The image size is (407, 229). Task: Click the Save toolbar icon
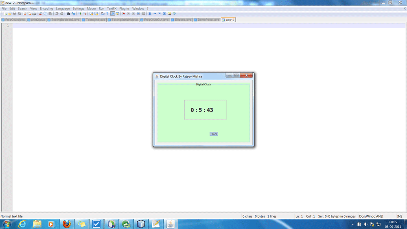click(14, 13)
